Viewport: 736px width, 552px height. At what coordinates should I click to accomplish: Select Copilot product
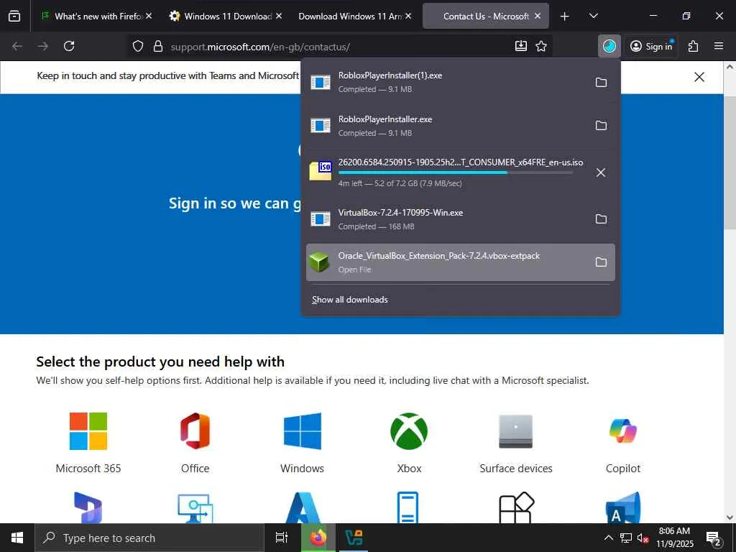[x=623, y=443]
